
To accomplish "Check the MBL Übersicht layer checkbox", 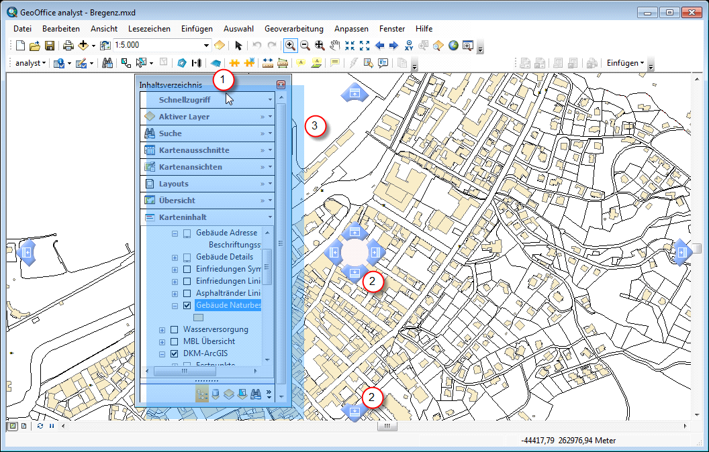I will (x=175, y=341).
